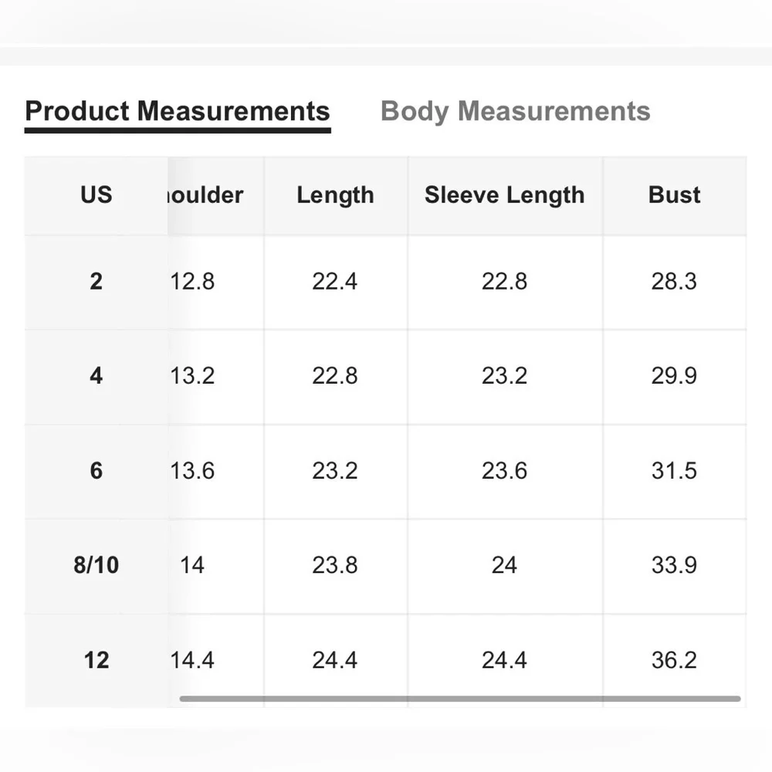
Task: Click the 36.2 bust value cell
Action: coord(674,660)
